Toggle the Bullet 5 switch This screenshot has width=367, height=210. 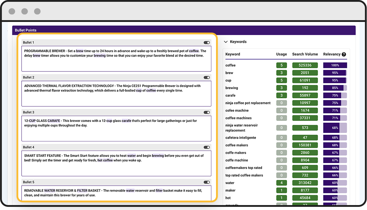pyautogui.click(x=206, y=182)
